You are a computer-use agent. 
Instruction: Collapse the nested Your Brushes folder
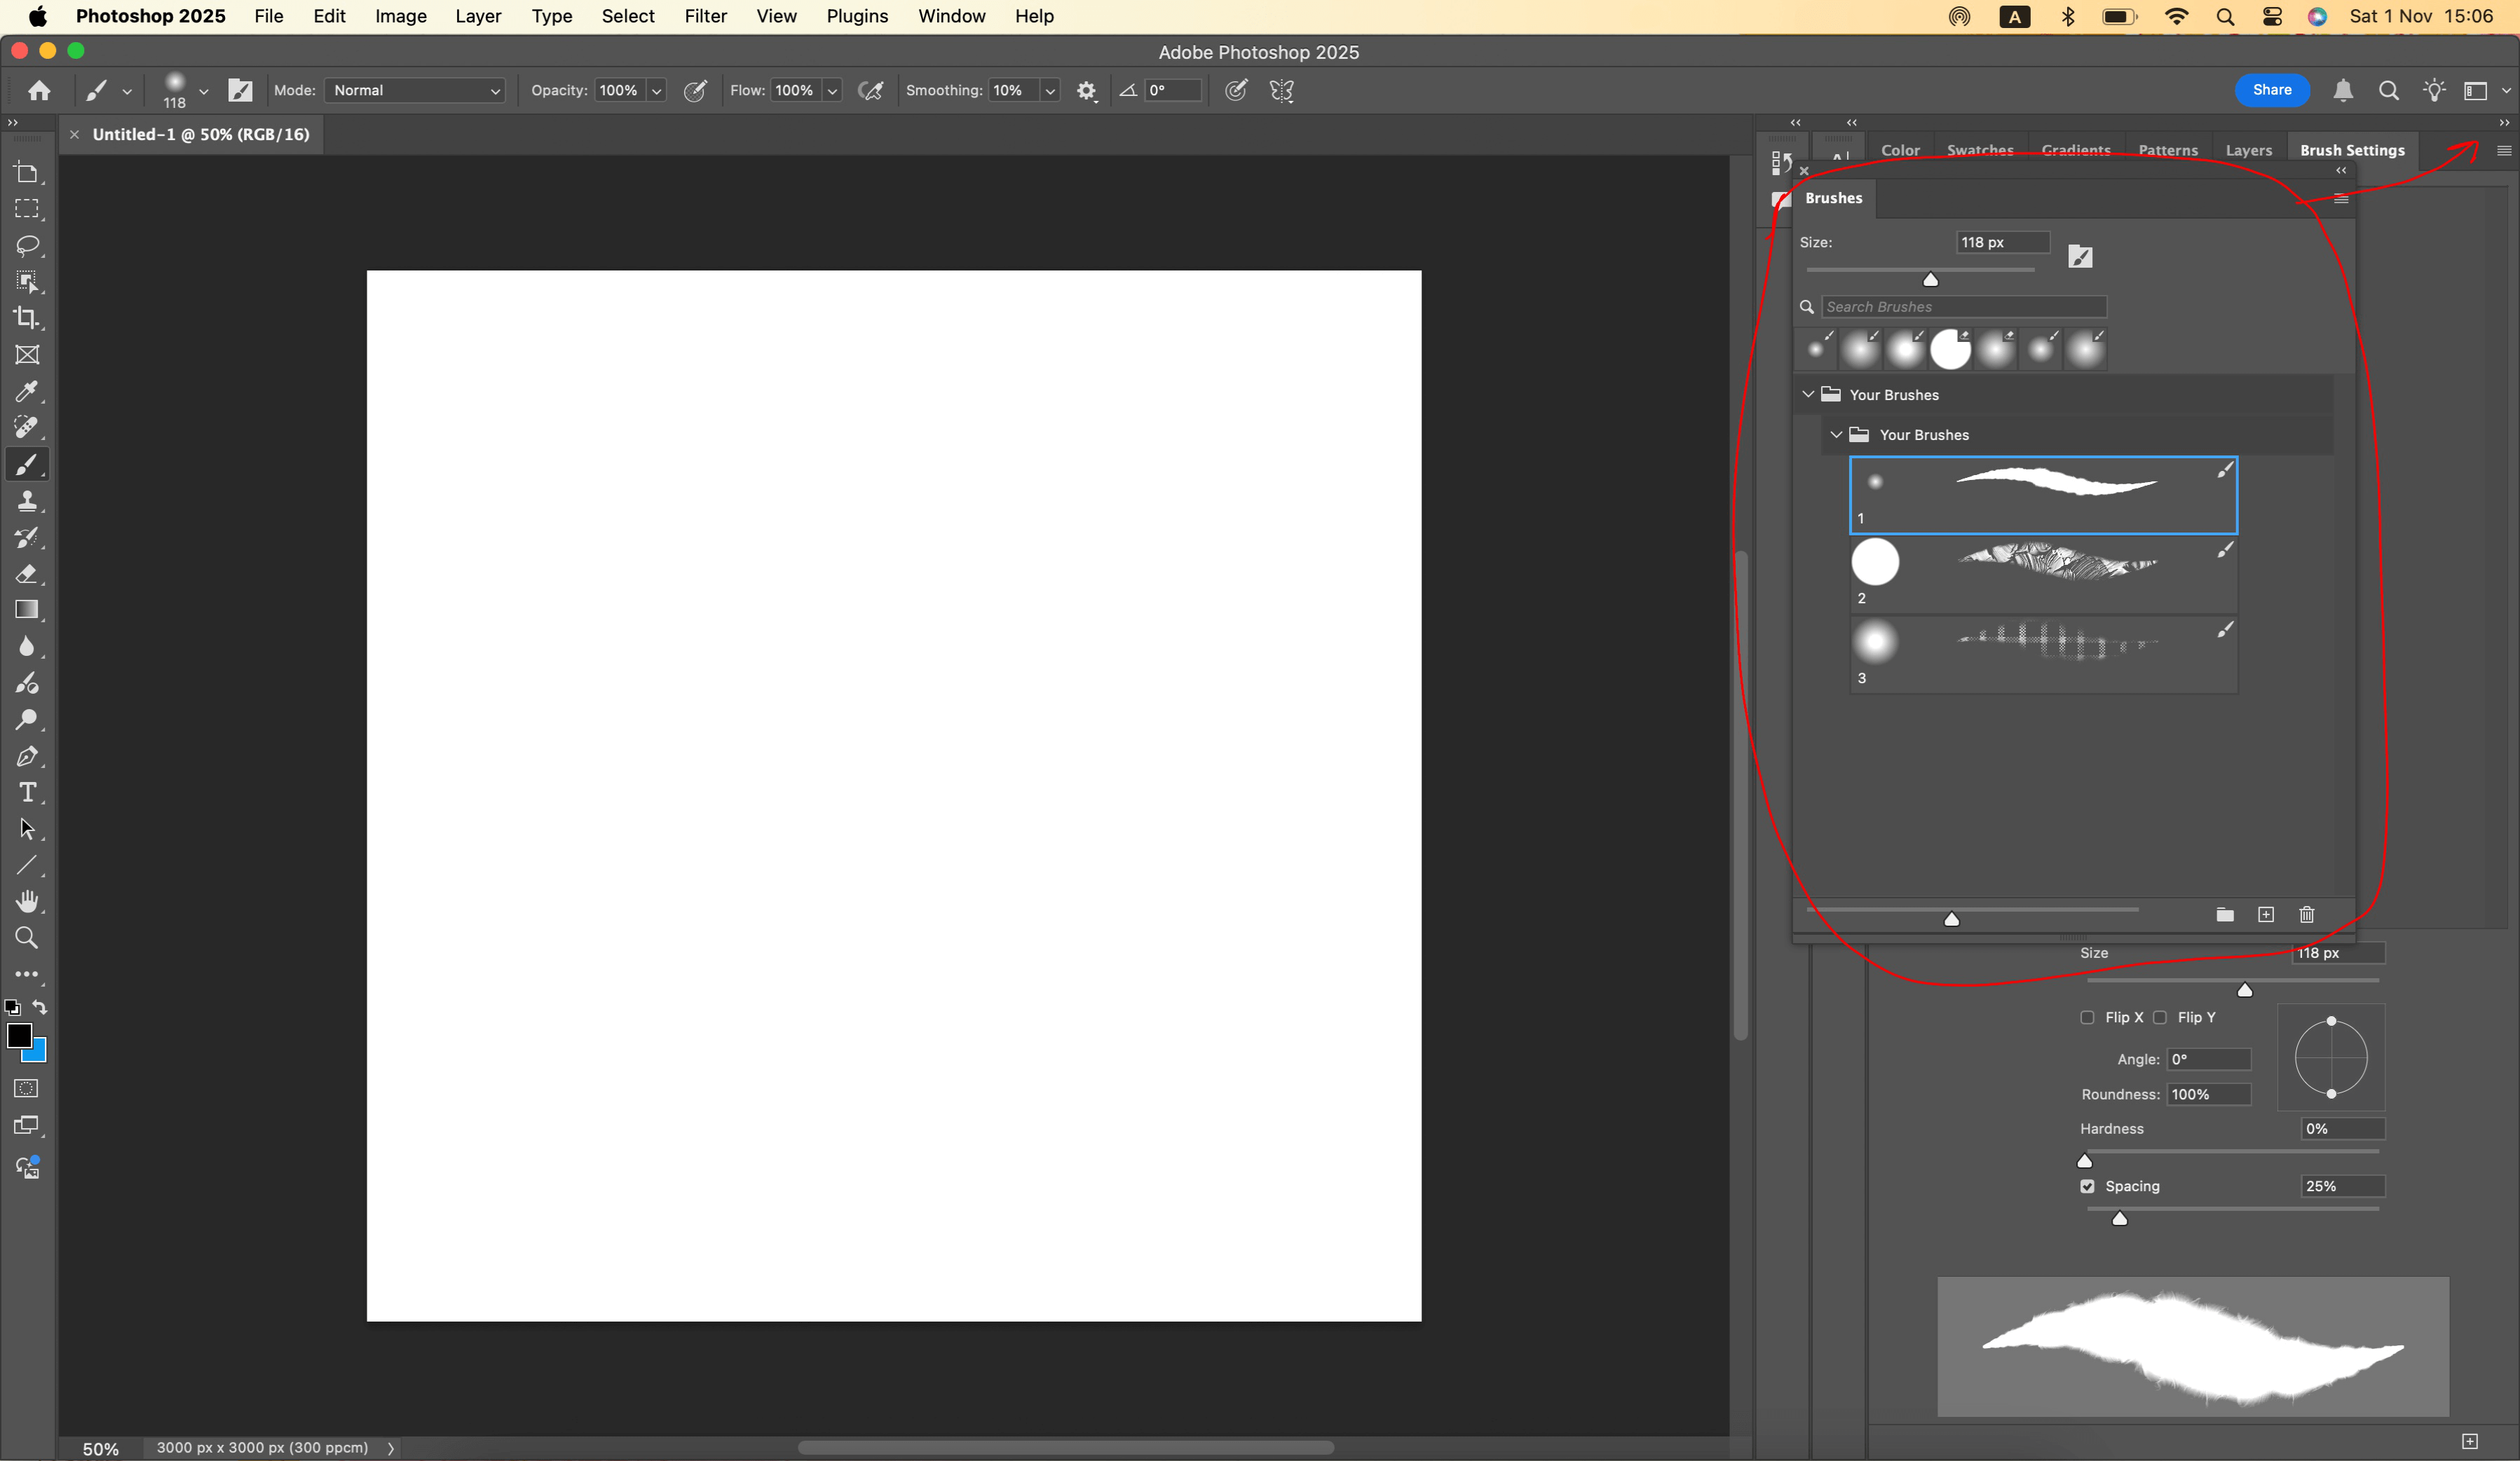[x=1836, y=434]
